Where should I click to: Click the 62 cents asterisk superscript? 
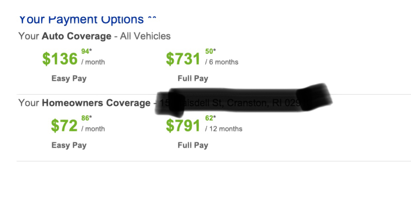[211, 118]
